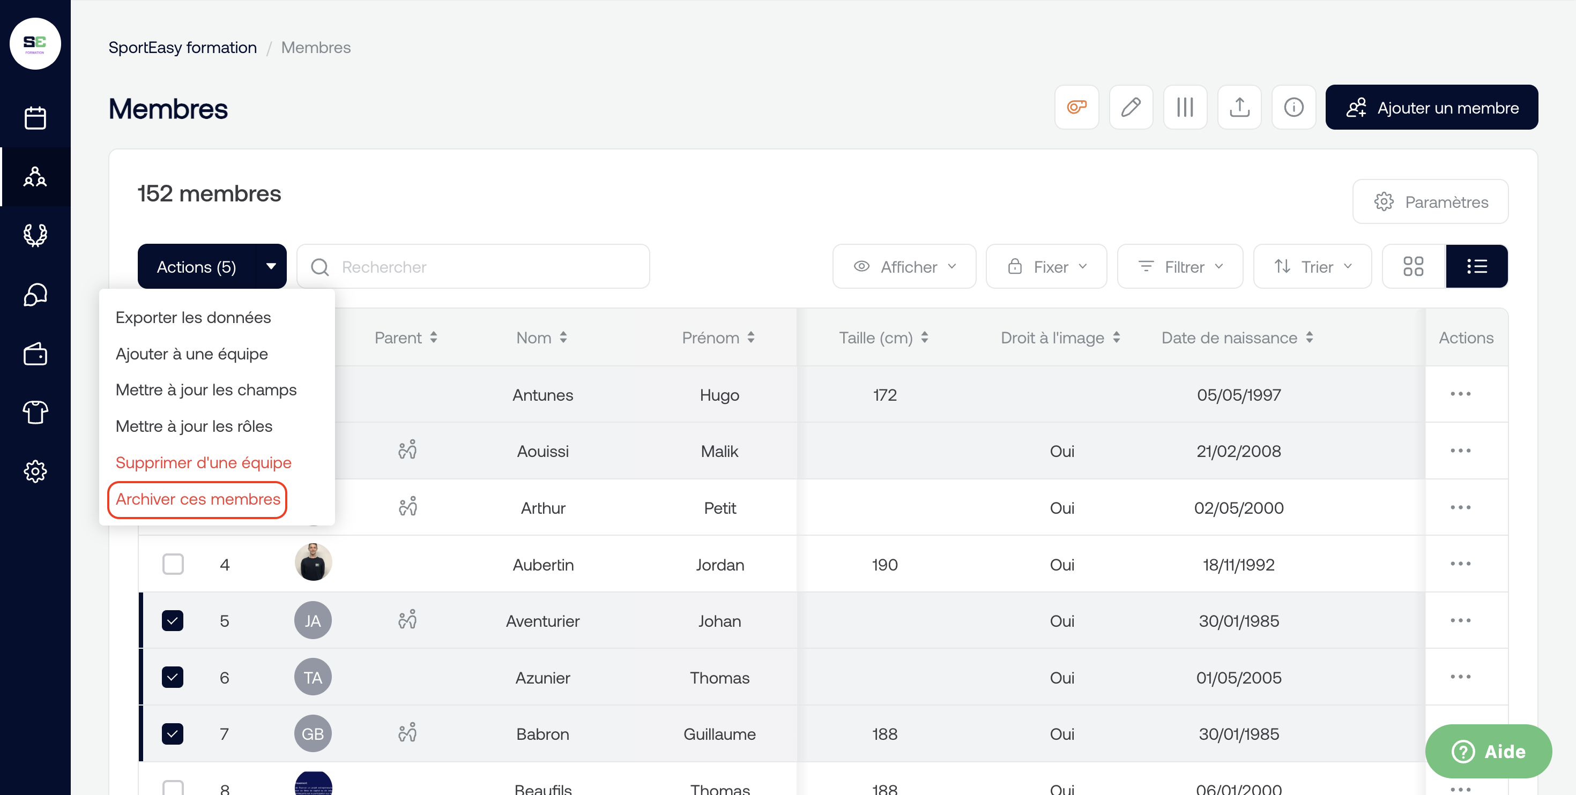Screen dimensions: 1576x795
Task: Open the jersey shirt sidebar icon
Action: pyautogui.click(x=35, y=412)
